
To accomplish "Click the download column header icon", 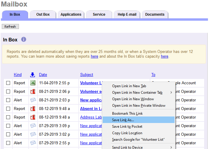I will coord(33,74).
